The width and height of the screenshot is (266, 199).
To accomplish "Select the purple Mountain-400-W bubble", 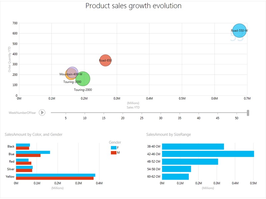I will pos(72,73).
